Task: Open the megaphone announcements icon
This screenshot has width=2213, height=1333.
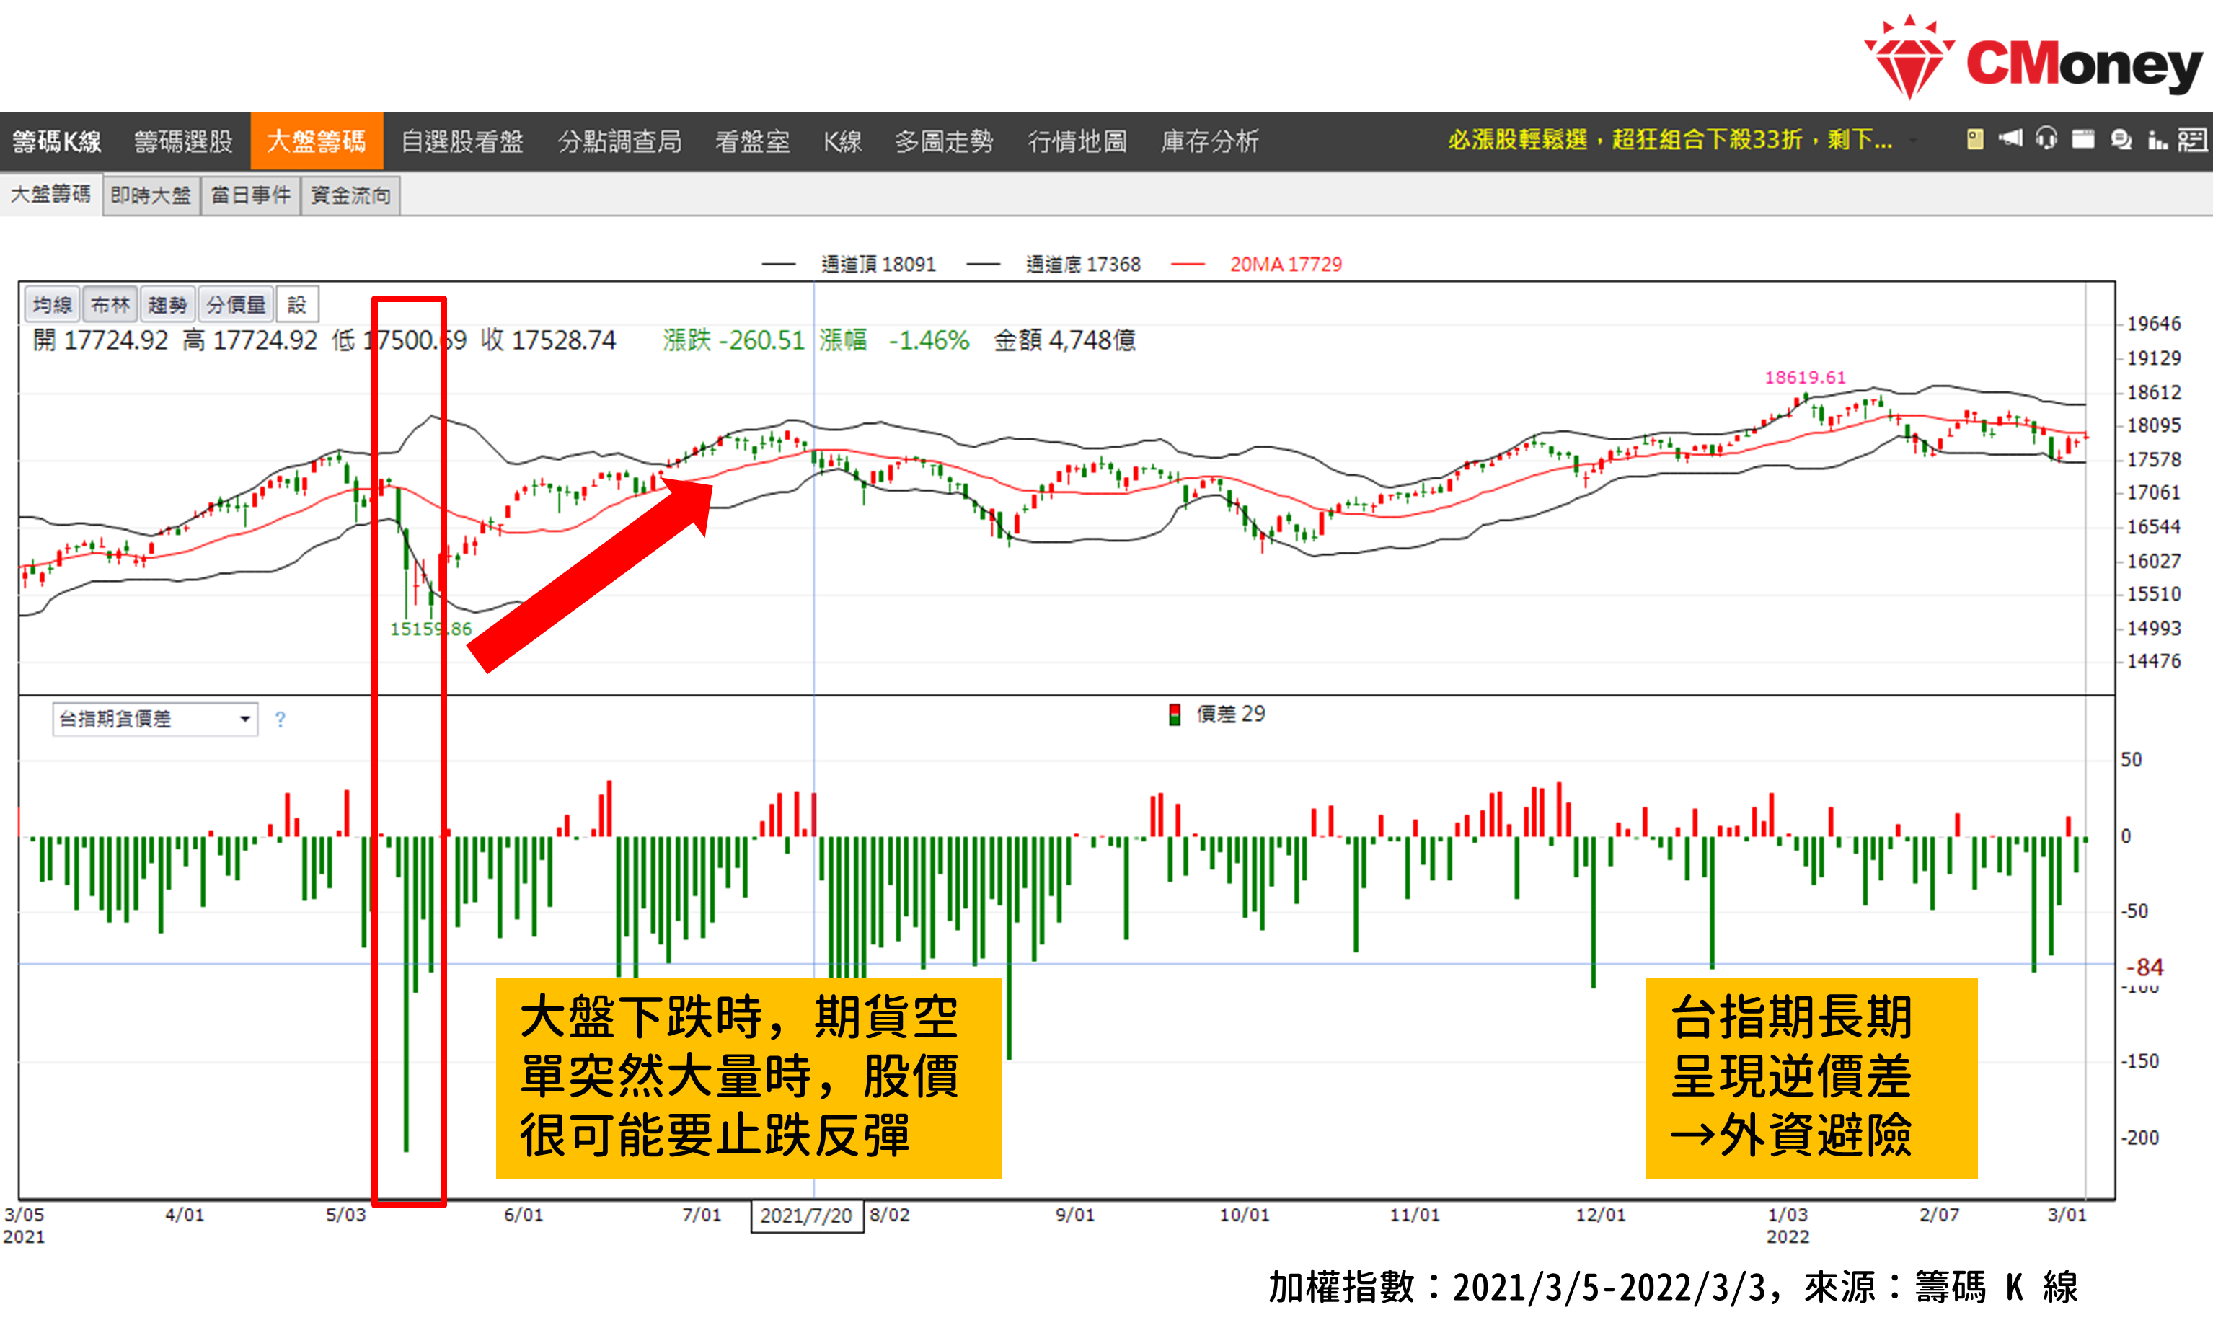Action: [2010, 139]
